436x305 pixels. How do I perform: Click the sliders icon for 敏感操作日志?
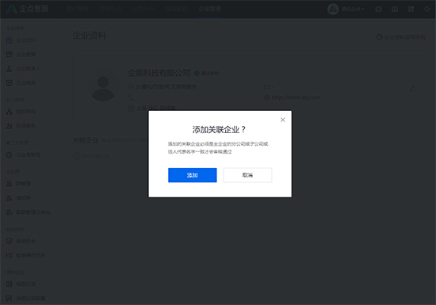(10, 255)
